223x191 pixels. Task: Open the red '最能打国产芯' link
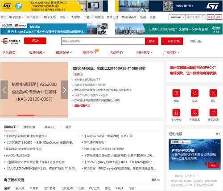(82, 106)
